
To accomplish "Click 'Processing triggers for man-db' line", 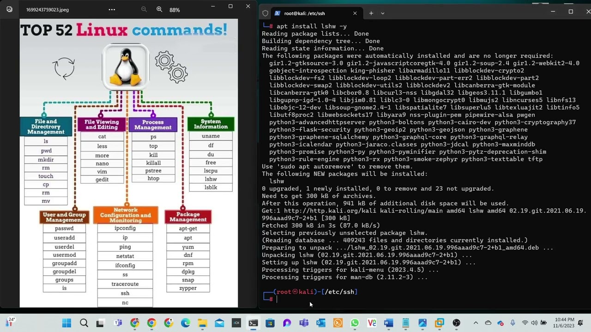I will [x=345, y=277].
